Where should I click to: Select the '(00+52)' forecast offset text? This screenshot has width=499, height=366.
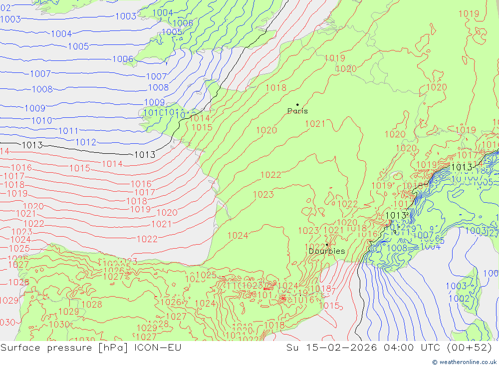click(470, 348)
